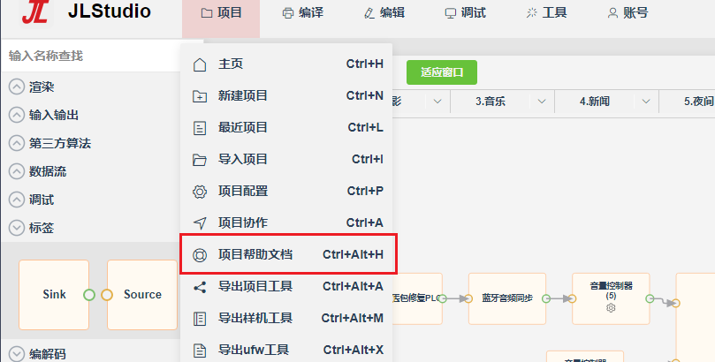Select the Sink block in palette

[54, 295]
